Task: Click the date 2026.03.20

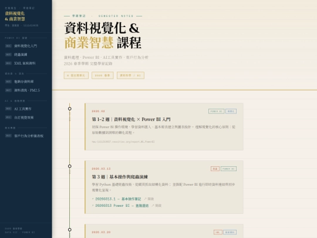Action: pyautogui.click(x=101, y=232)
